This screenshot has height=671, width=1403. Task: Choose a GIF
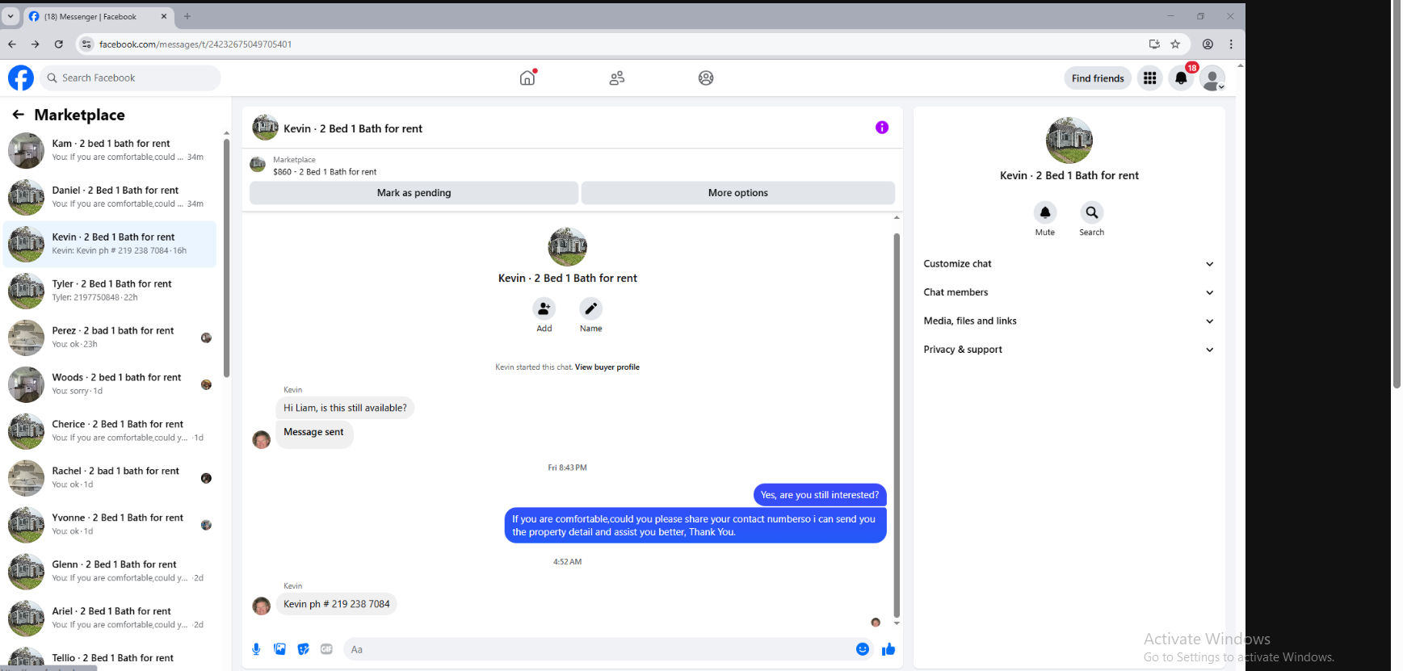coord(326,649)
